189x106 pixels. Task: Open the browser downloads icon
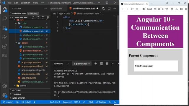pyautogui.click(x=177, y=9)
